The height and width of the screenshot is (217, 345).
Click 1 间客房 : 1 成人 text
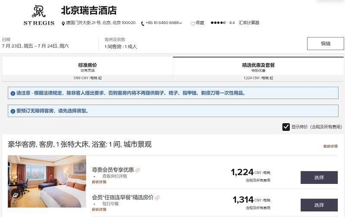(121, 46)
